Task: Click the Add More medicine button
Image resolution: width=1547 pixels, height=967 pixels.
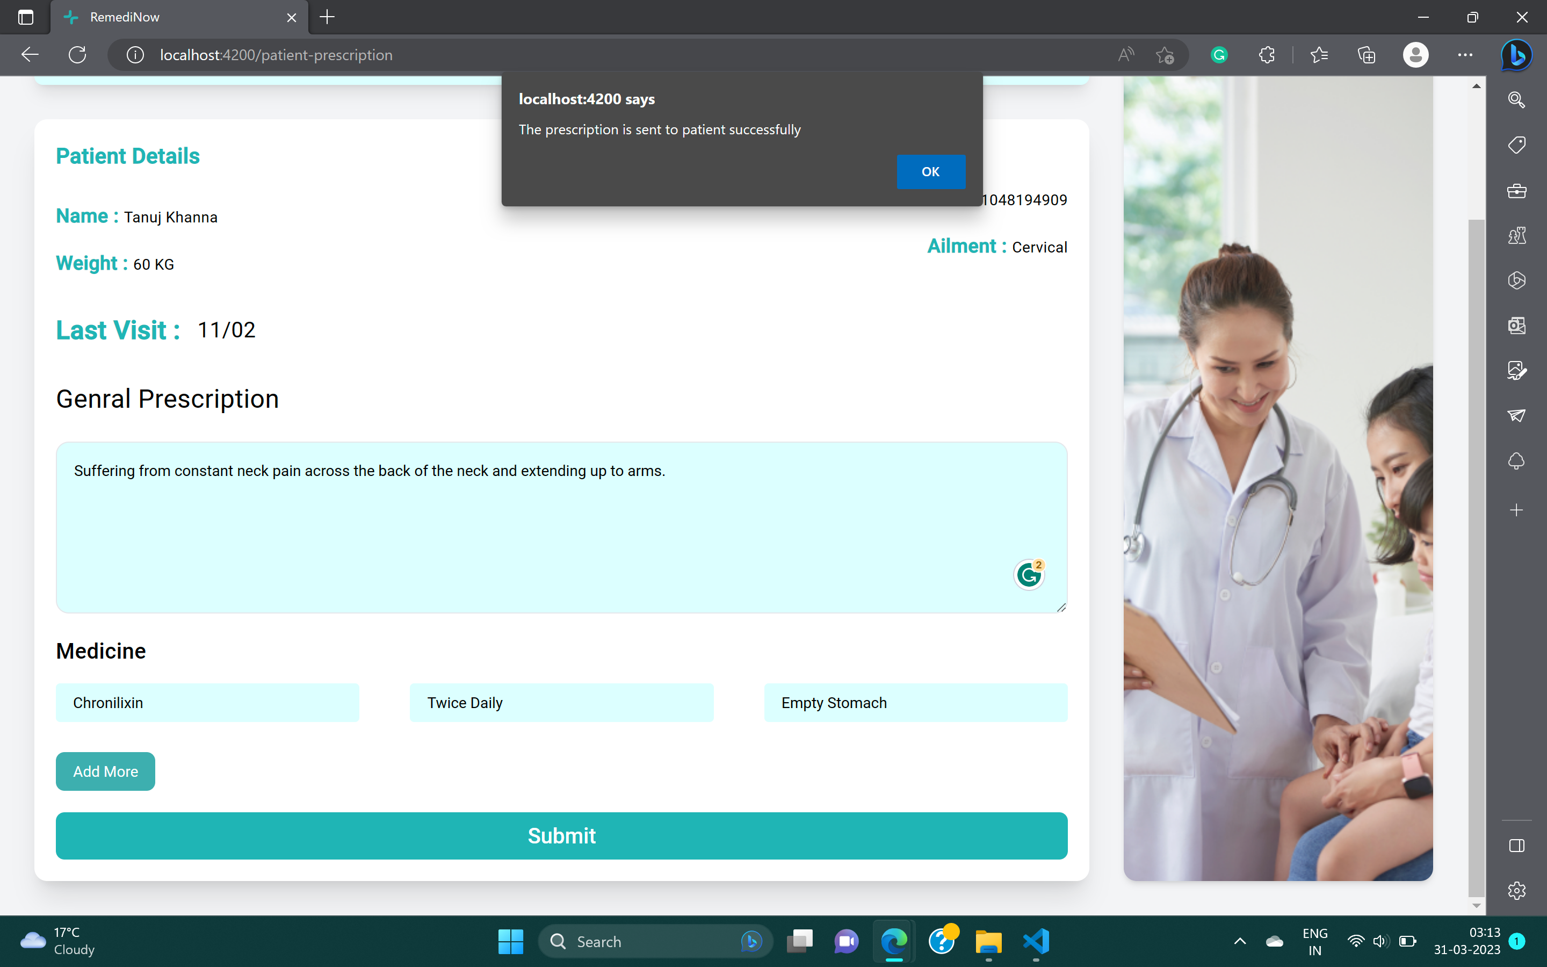Action: (105, 771)
